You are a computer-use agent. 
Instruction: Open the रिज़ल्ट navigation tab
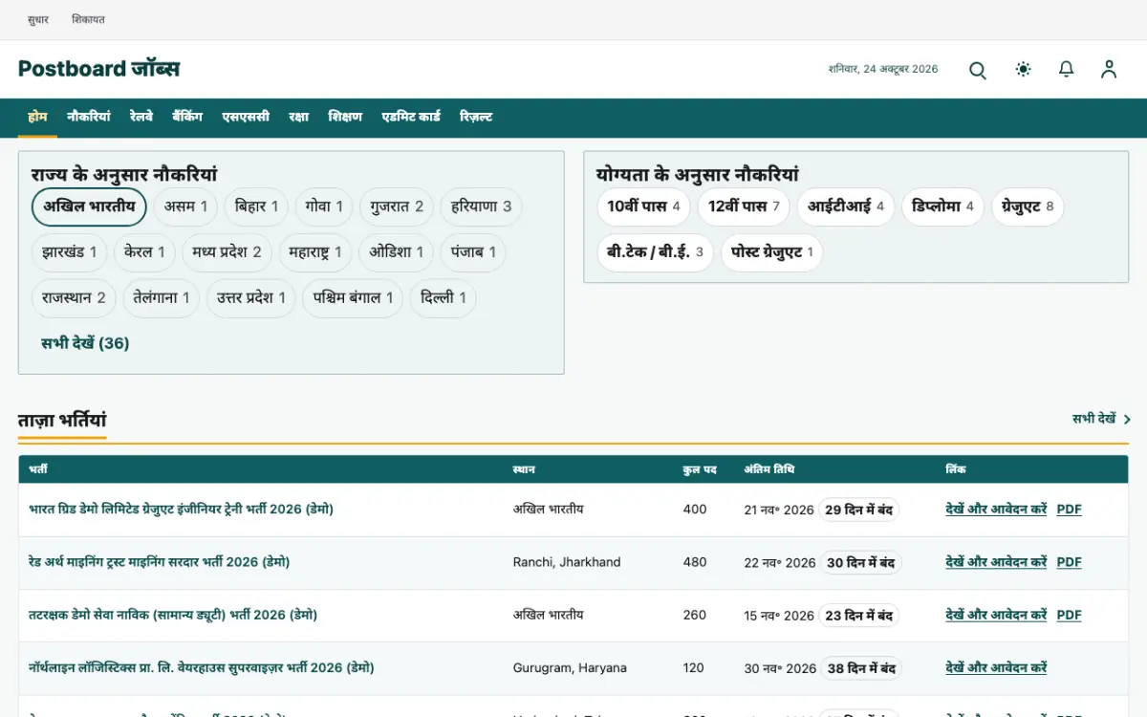coord(476,117)
